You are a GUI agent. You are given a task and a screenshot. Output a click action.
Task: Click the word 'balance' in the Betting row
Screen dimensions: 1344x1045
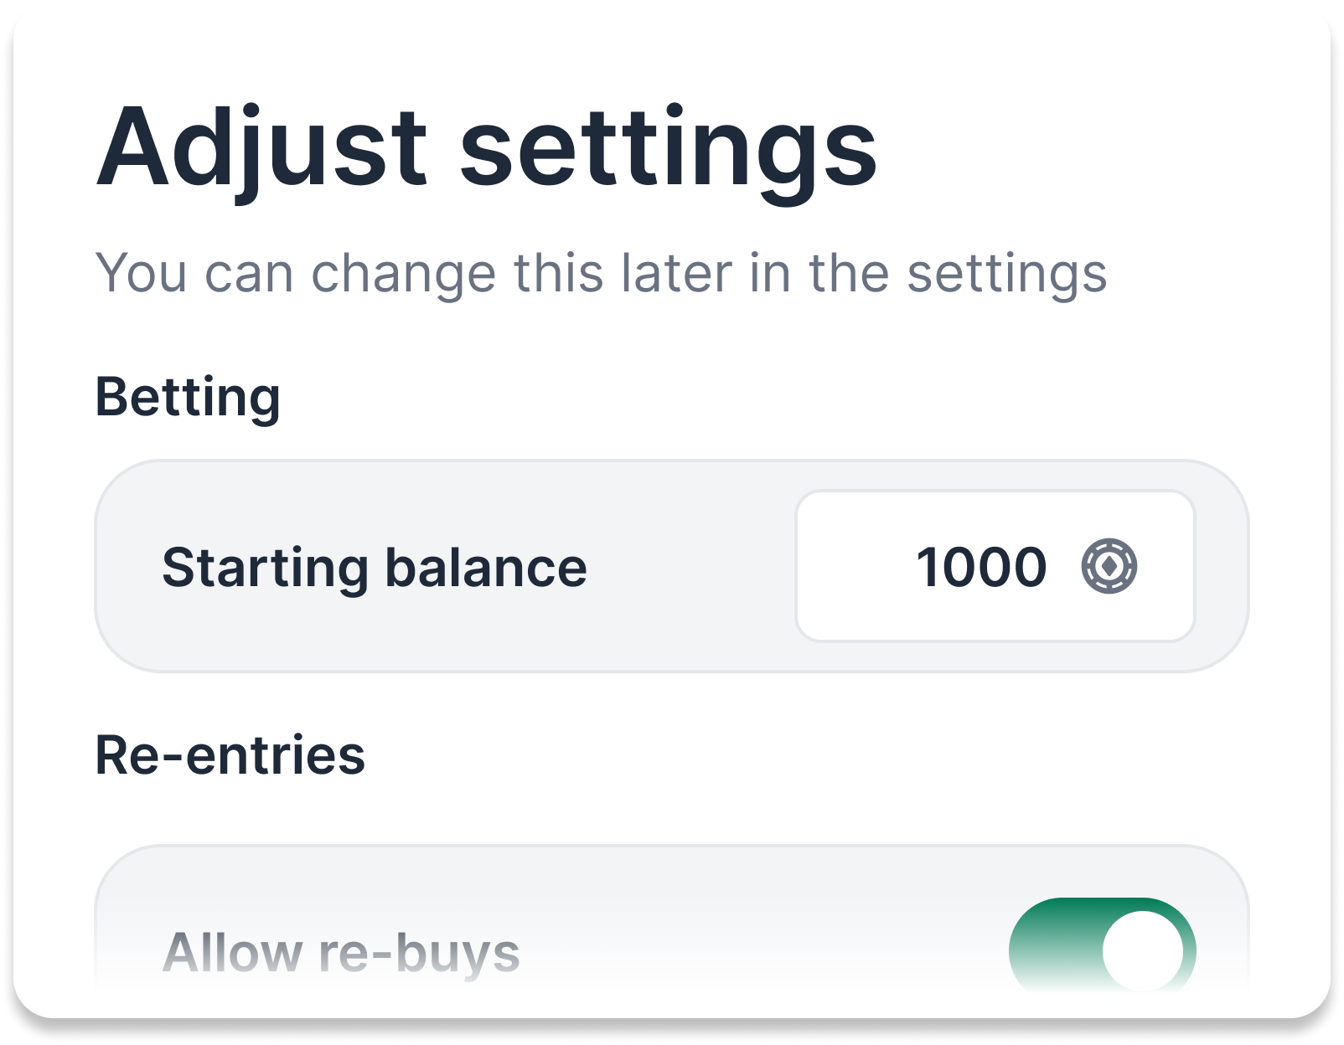point(486,567)
